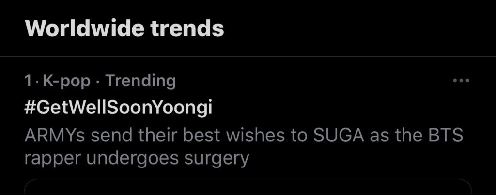This screenshot has width=496, height=195.
Task: Click the dot separator between K-pop and Trending
Action: [x=98, y=81]
